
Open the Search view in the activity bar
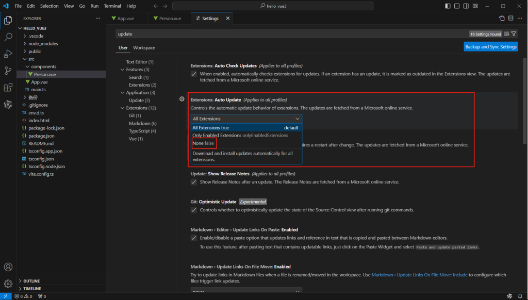click(8, 37)
